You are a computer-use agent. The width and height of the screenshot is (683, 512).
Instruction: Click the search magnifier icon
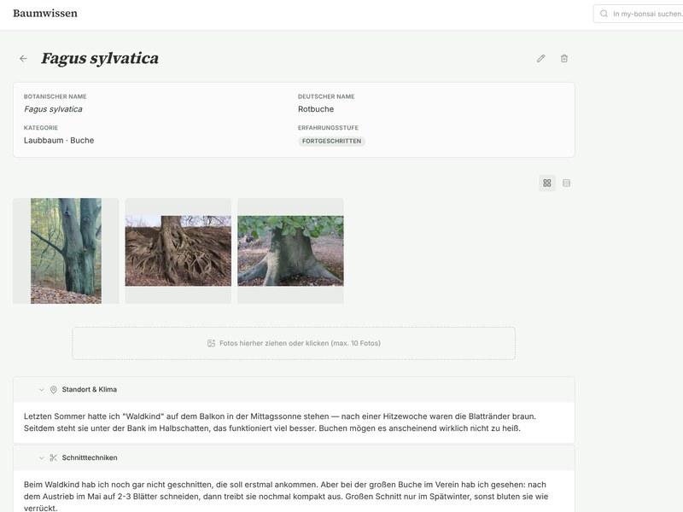[604, 14]
